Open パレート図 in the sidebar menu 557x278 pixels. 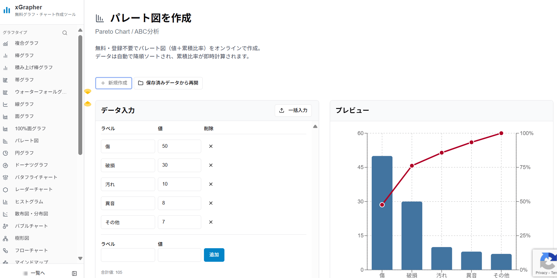[27, 141]
